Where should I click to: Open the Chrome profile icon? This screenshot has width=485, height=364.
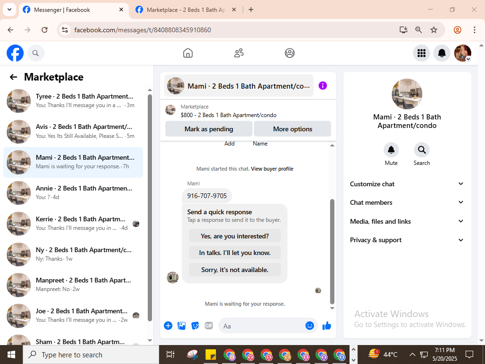pyautogui.click(x=458, y=30)
